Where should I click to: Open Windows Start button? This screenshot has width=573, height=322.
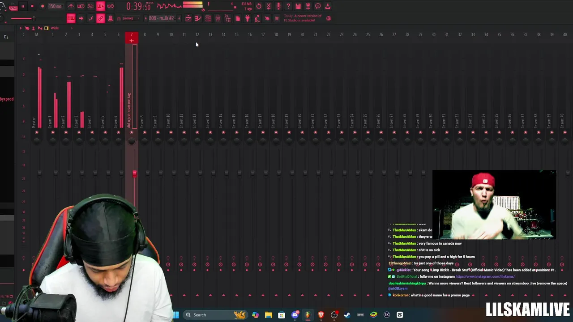[x=176, y=315]
